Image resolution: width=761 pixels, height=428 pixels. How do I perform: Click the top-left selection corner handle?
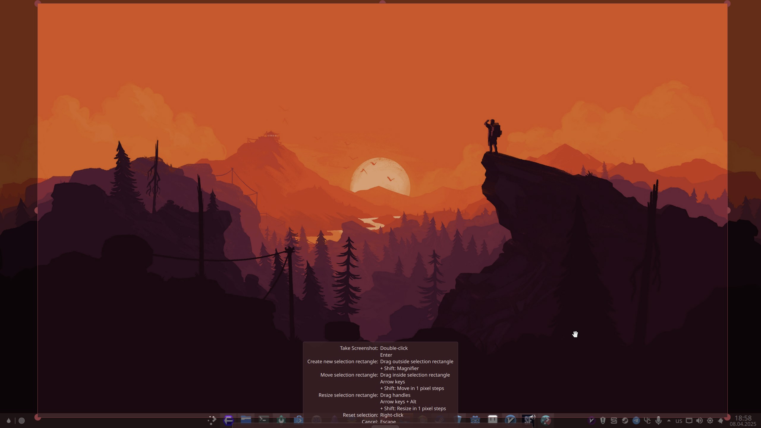pyautogui.click(x=38, y=4)
